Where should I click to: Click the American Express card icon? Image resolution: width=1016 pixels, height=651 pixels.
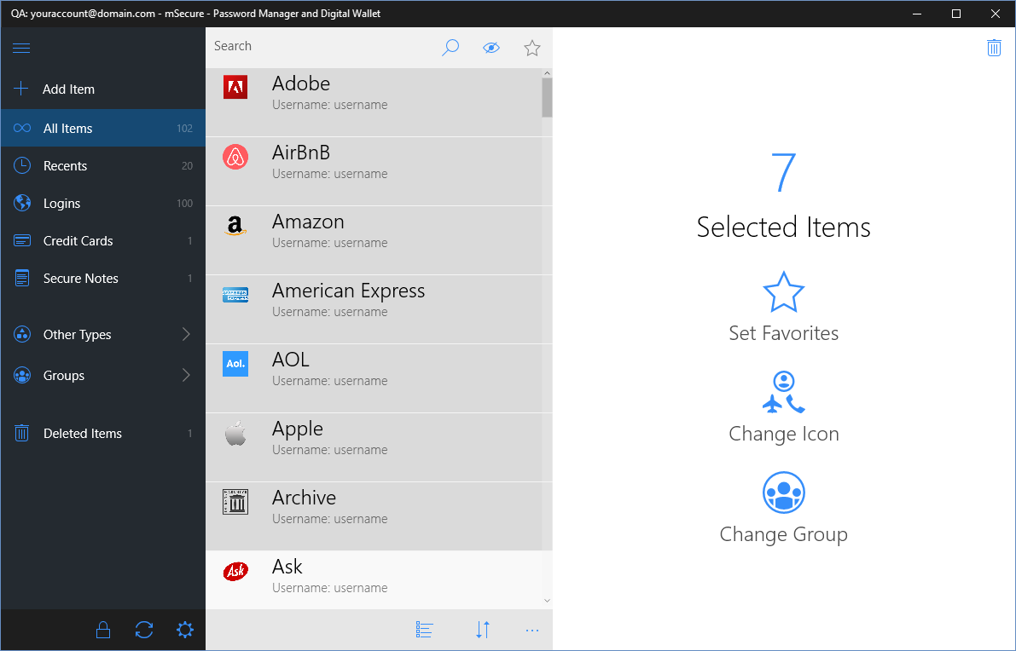(235, 295)
